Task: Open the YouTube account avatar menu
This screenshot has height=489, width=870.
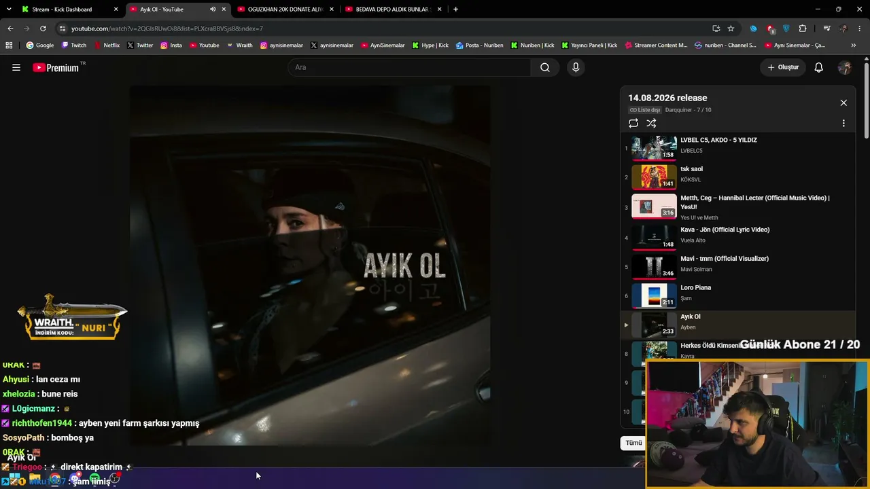Action: click(x=845, y=67)
